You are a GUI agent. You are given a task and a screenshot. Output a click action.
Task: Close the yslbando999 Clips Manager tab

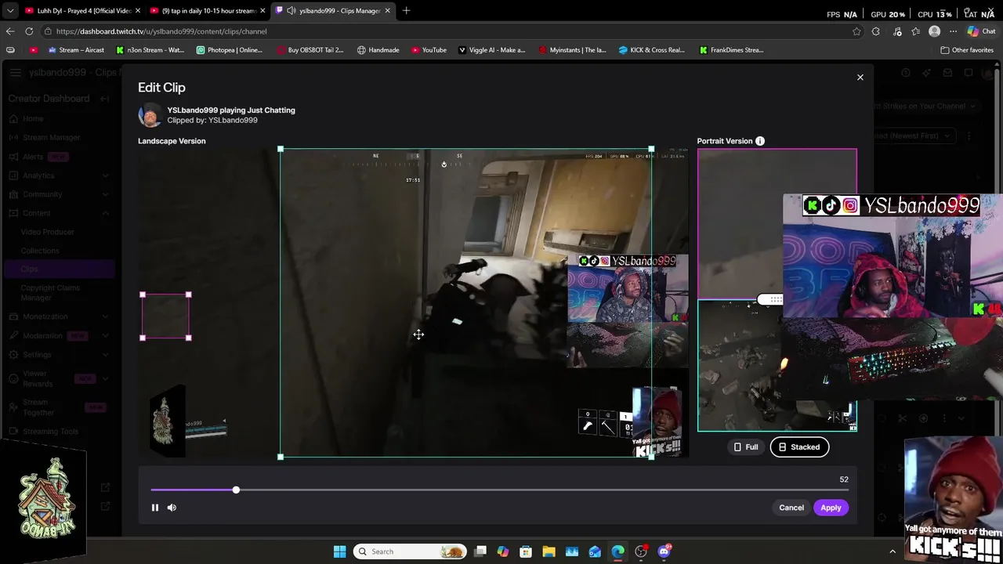(x=387, y=11)
